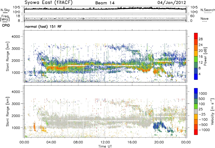Click the red bottom of Velocity color bar
The image size is (215, 148).
(196, 132)
